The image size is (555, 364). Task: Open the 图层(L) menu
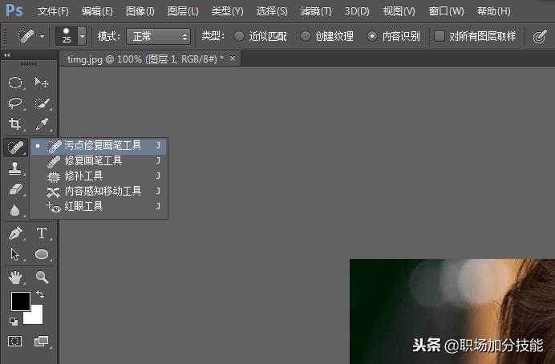pyautogui.click(x=183, y=11)
